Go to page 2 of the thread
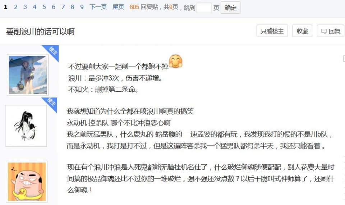 tap(15, 7)
